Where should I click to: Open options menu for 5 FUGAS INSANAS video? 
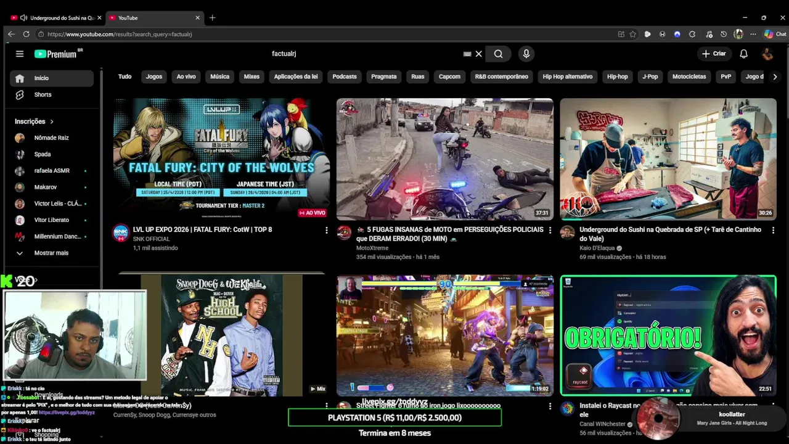pyautogui.click(x=550, y=230)
